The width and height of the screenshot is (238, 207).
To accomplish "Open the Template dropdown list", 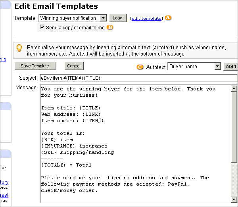I will (x=103, y=18).
